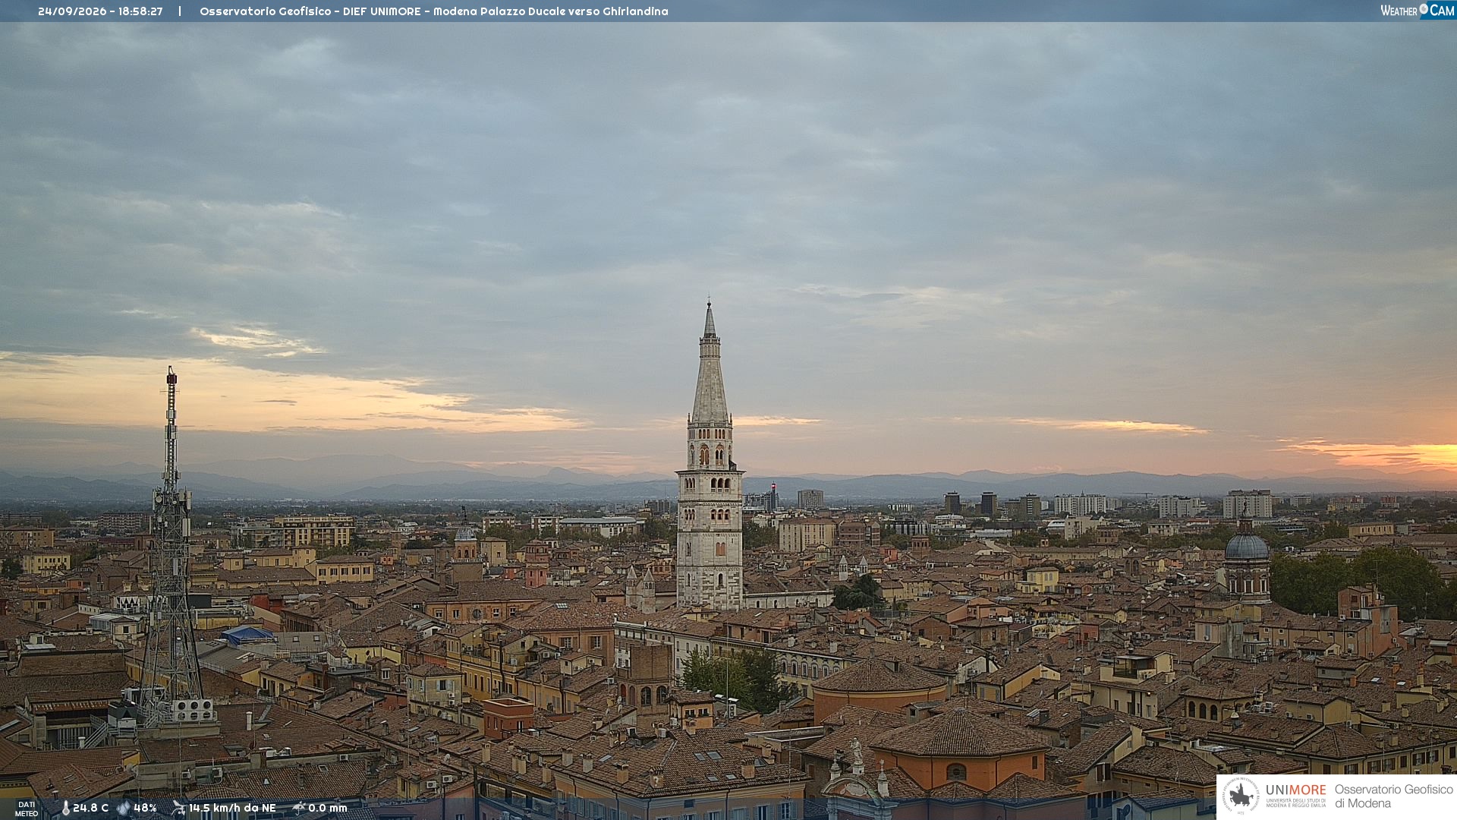Image resolution: width=1457 pixels, height=820 pixels.
Task: Click the camera lens in WeatherCam logo
Action: (x=1424, y=9)
